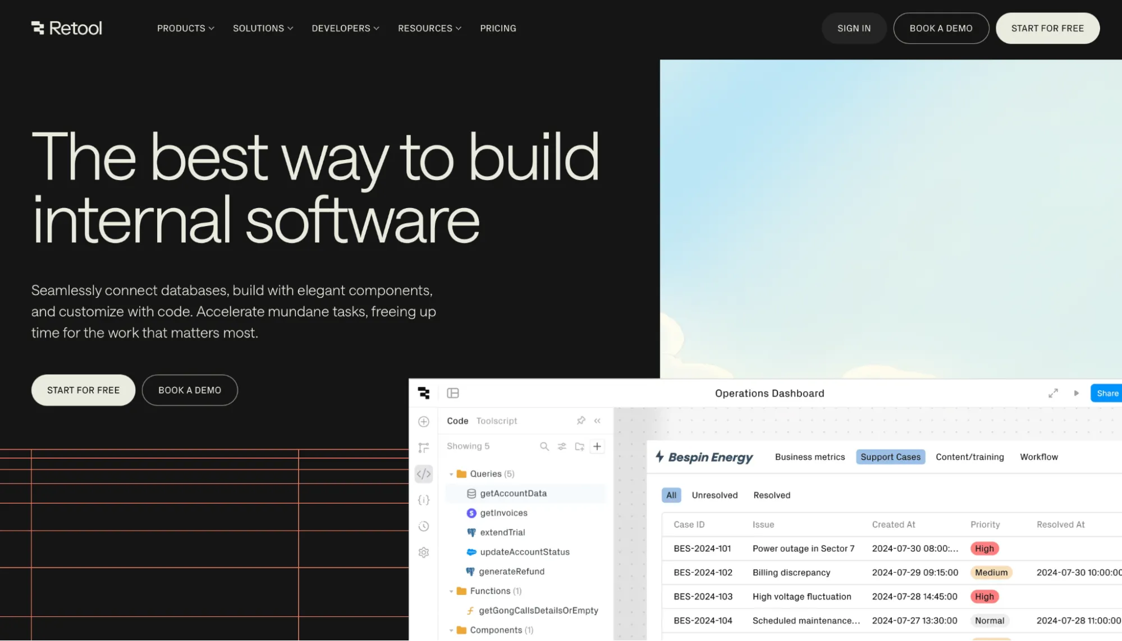Screen dimensions: 1122x641
Task: Select the Code tab in the panel
Action: pos(457,421)
